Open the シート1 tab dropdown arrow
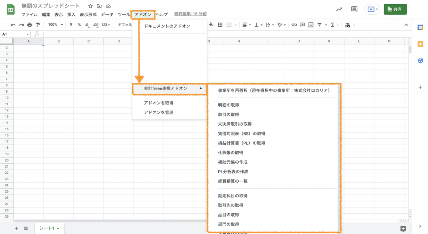Image resolution: width=428 pixels, height=234 pixels. click(58, 229)
